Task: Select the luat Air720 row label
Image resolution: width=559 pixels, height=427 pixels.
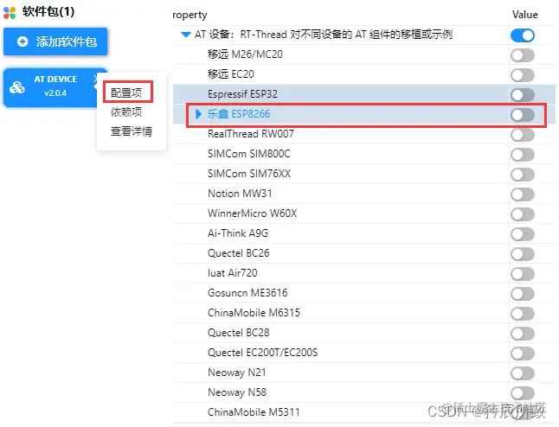Action: (232, 273)
